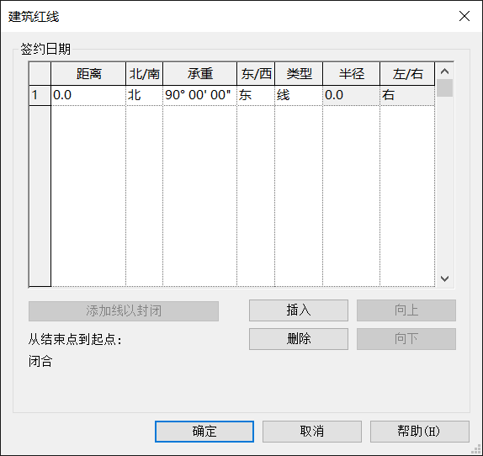Click the 添加线以封闭 button

click(124, 311)
